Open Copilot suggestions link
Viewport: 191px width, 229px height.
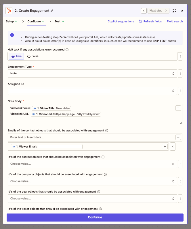click(121, 21)
